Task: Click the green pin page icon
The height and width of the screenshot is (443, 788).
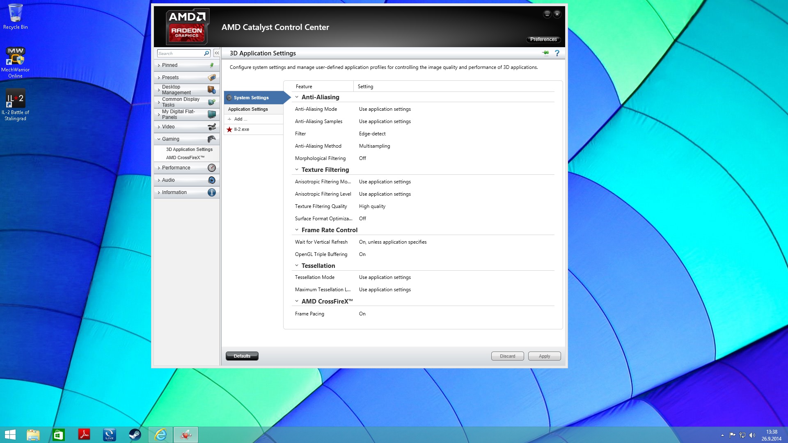Action: (545, 53)
